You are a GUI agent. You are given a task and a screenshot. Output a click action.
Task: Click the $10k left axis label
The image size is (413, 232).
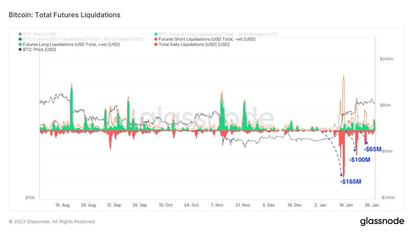[30, 198]
